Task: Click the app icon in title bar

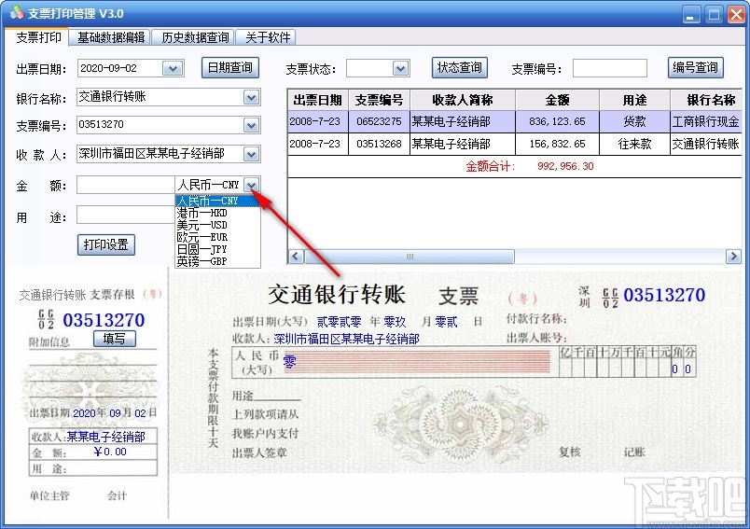Action: pyautogui.click(x=16, y=12)
